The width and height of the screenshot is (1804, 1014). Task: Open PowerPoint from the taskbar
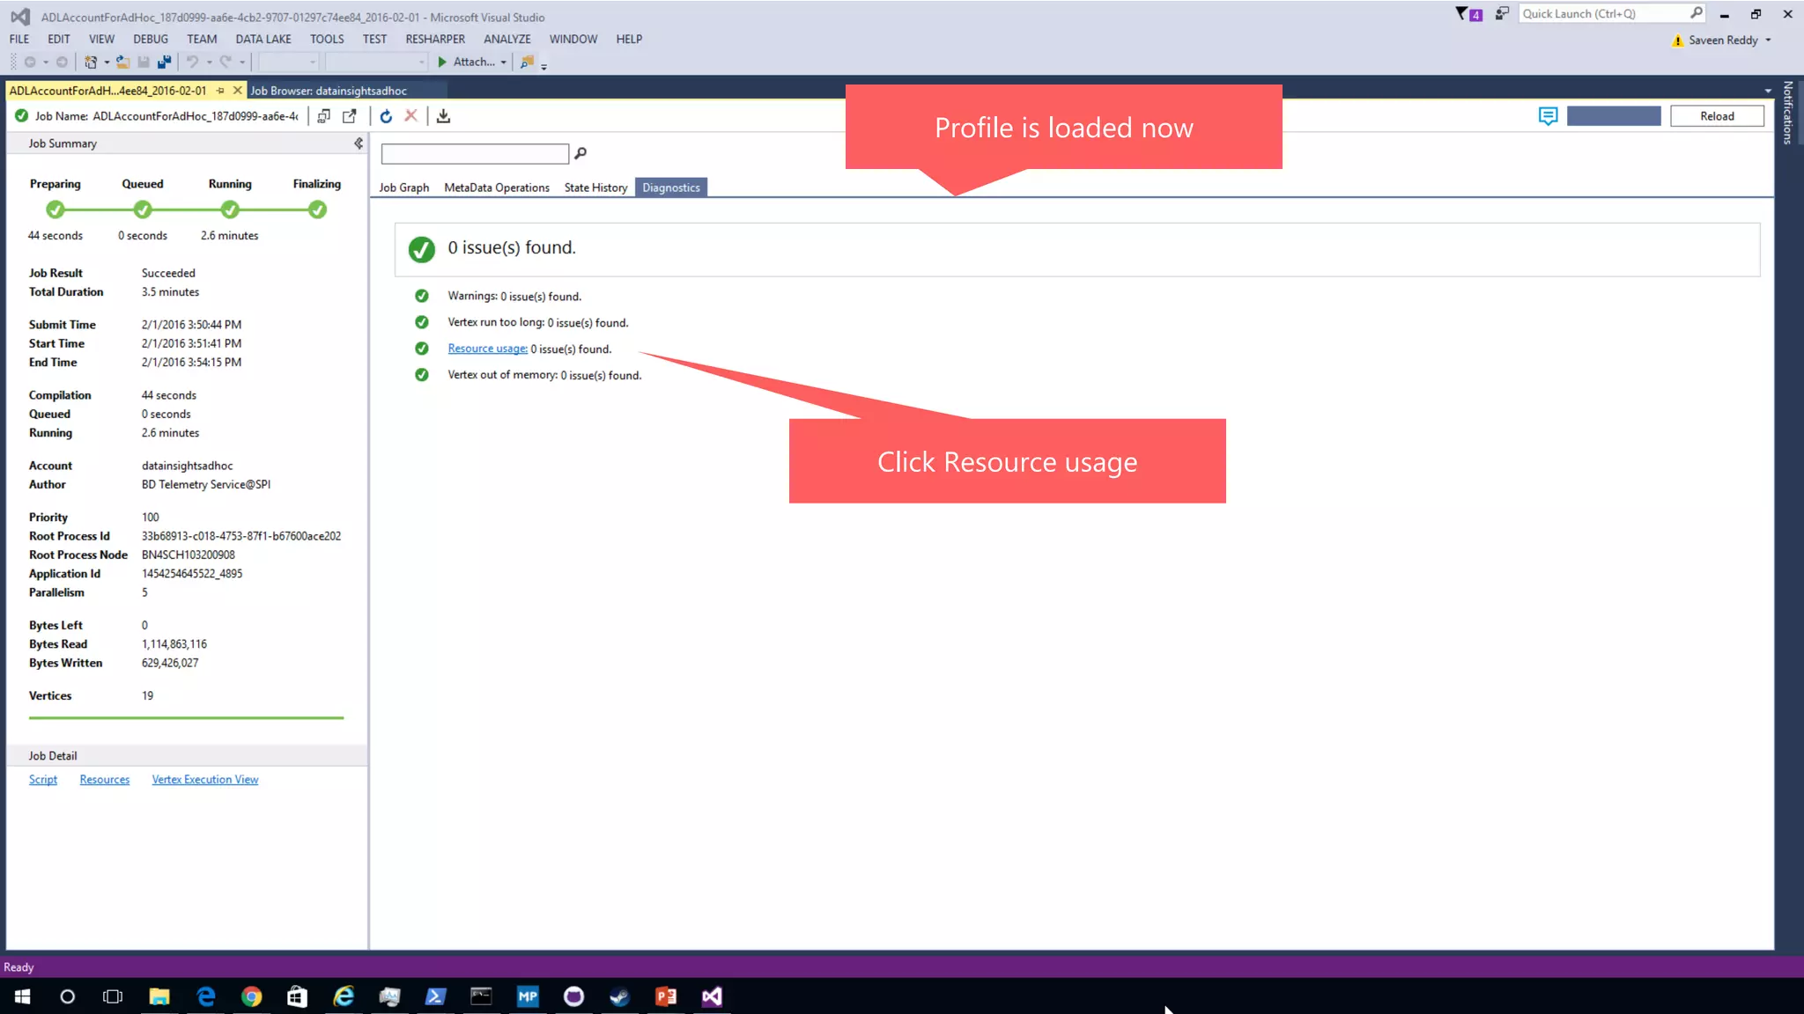pos(666,996)
